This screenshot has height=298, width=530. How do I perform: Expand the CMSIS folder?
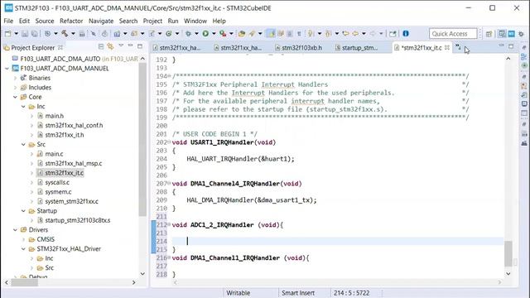point(23,239)
